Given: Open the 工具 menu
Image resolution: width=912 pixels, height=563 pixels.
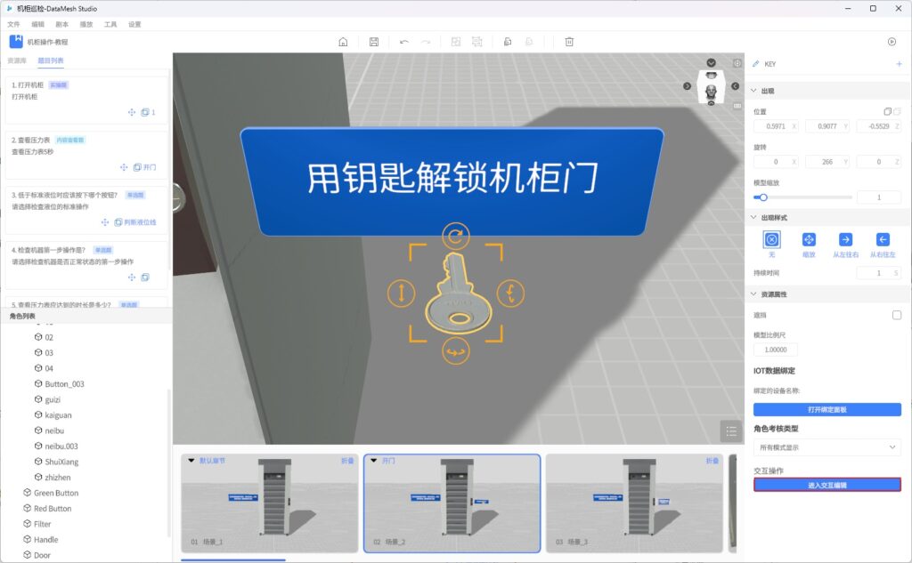Looking at the screenshot, I should [110, 24].
